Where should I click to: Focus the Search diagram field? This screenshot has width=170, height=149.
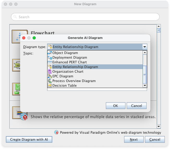pyautogui.click(x=85, y=17)
